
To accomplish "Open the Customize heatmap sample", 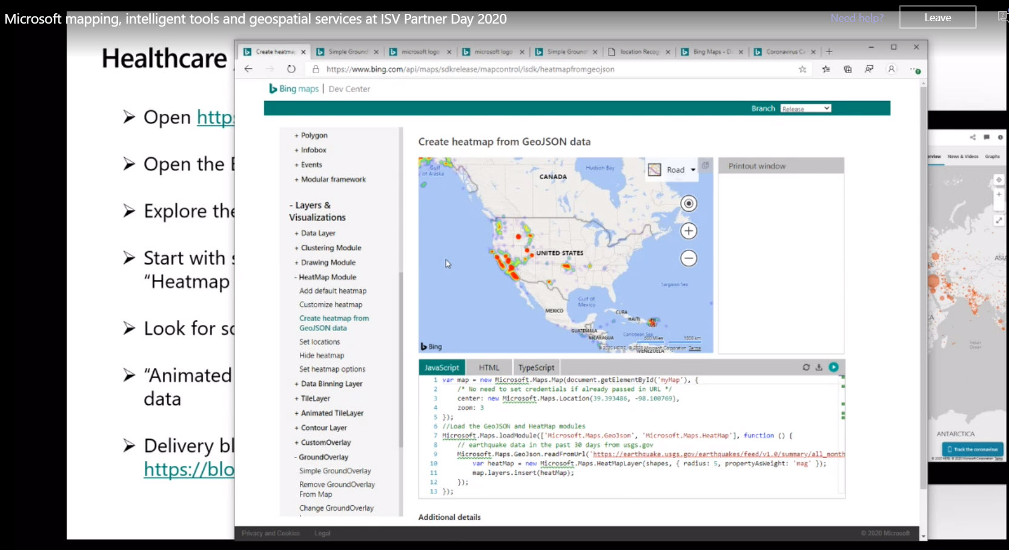I will pos(331,305).
